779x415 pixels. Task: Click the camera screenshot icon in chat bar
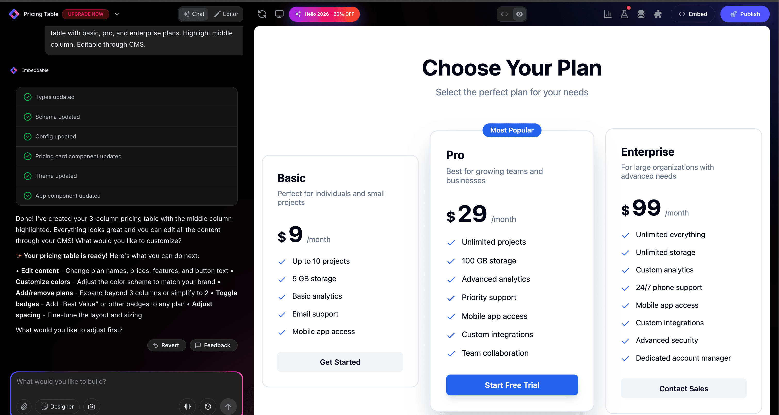tap(91, 406)
